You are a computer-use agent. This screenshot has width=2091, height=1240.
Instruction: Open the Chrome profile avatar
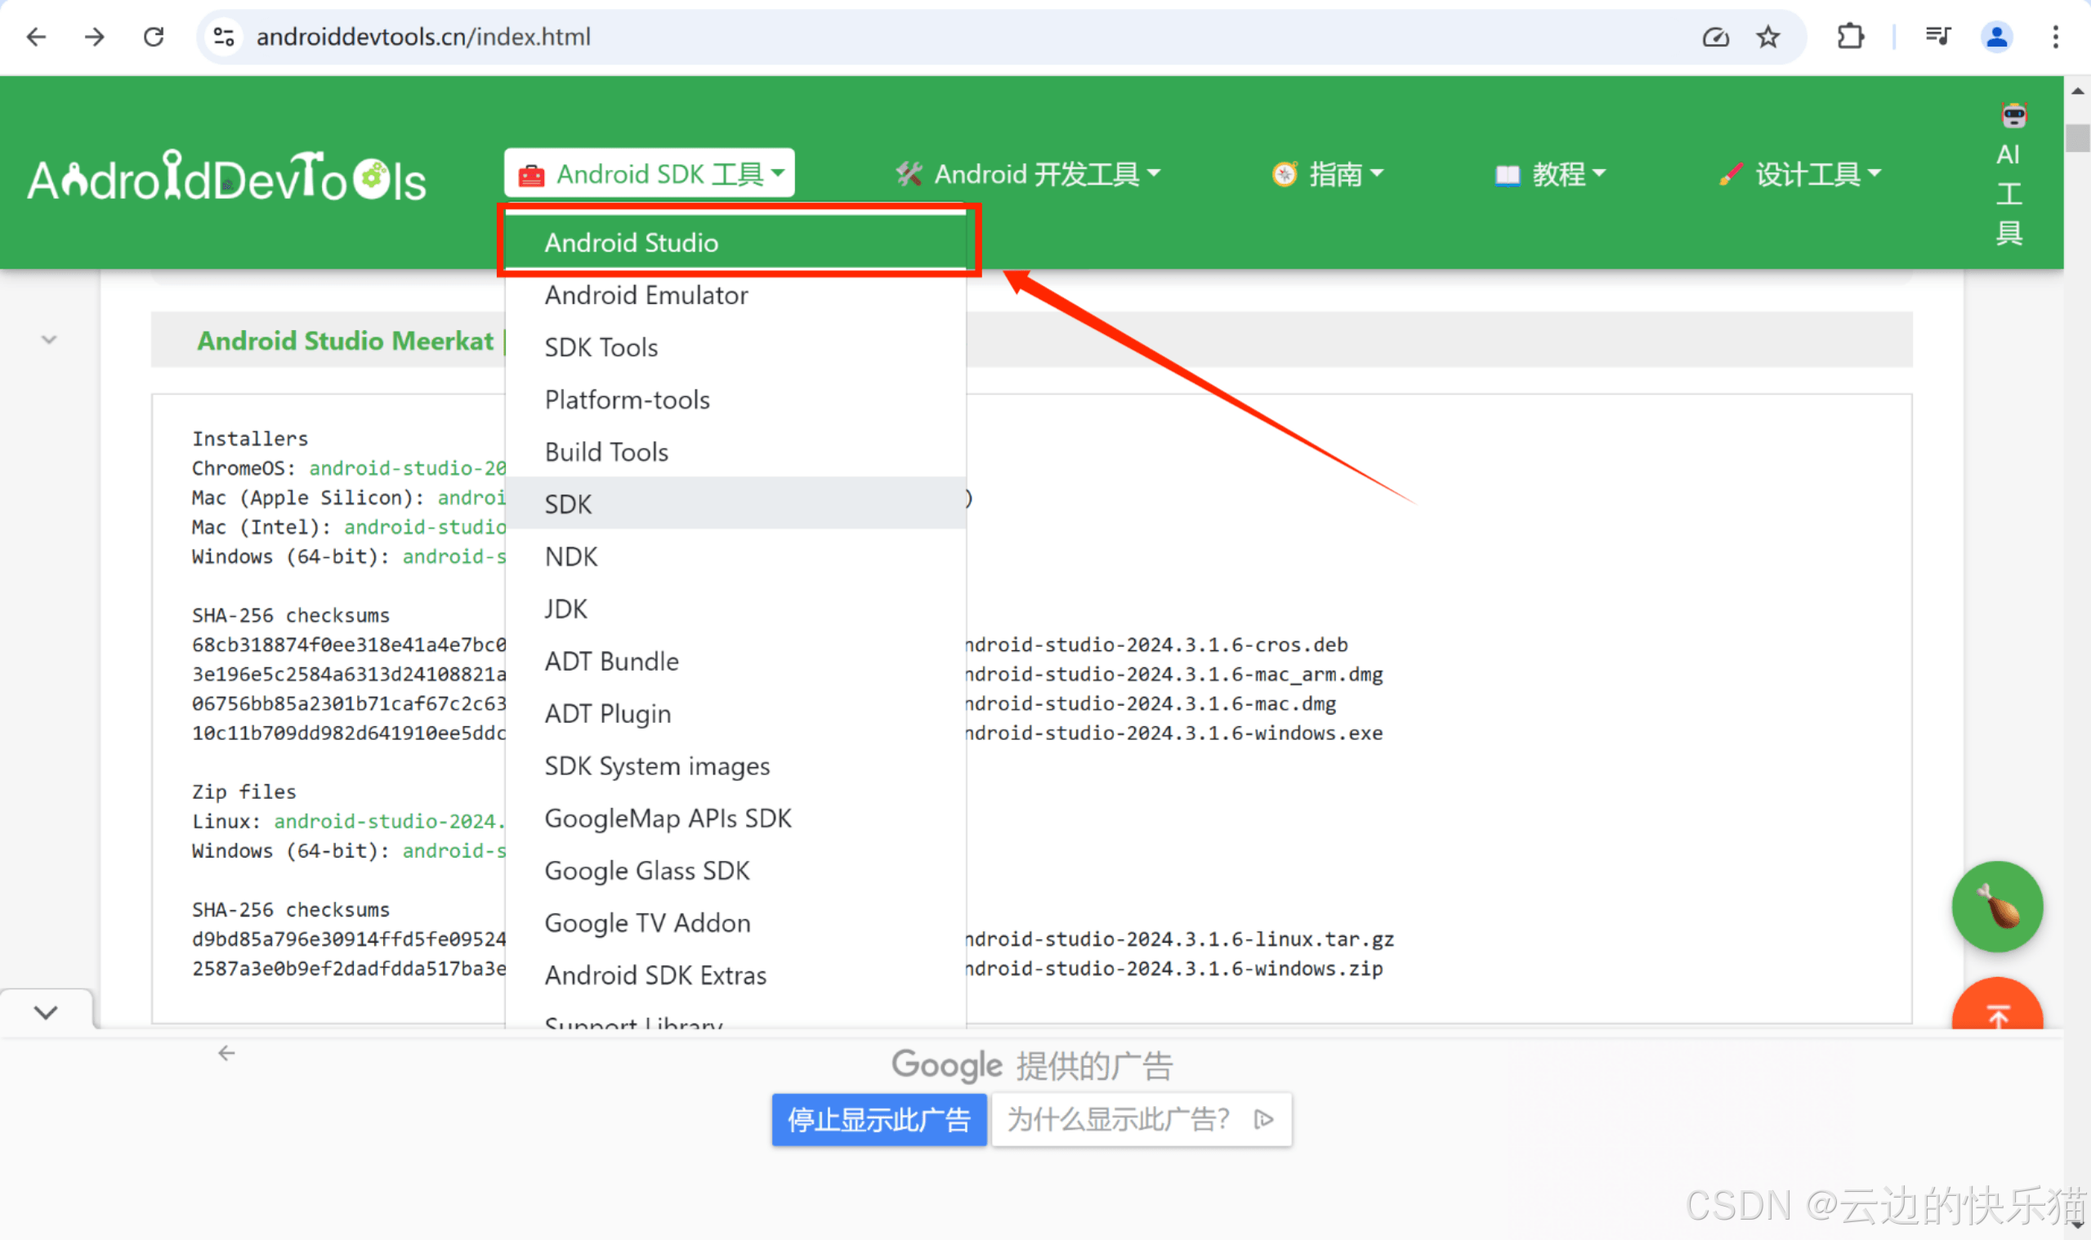[1996, 37]
